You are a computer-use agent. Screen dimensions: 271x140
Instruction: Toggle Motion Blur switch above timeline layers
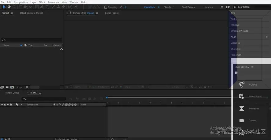pos(94,99)
